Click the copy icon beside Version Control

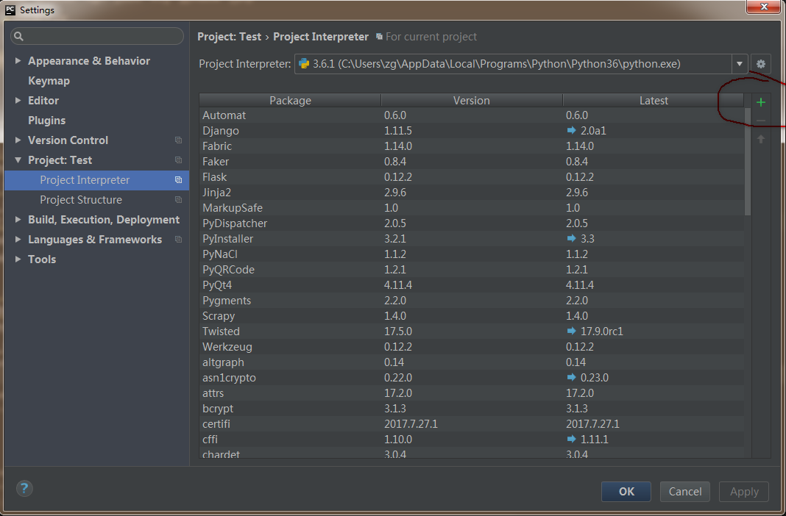click(x=178, y=140)
